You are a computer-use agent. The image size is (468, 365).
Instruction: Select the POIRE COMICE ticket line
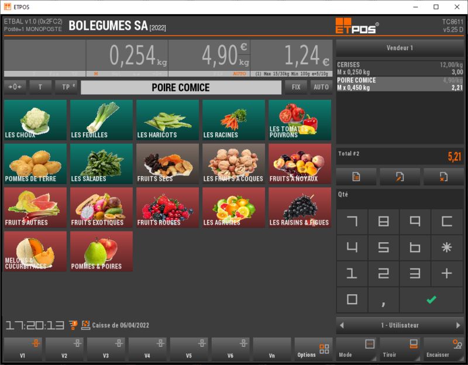(x=400, y=84)
